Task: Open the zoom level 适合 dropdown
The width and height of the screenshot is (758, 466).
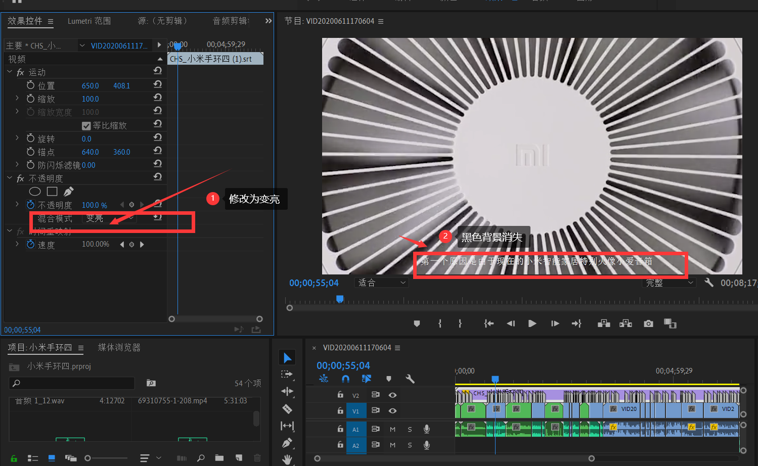Action: coord(381,283)
